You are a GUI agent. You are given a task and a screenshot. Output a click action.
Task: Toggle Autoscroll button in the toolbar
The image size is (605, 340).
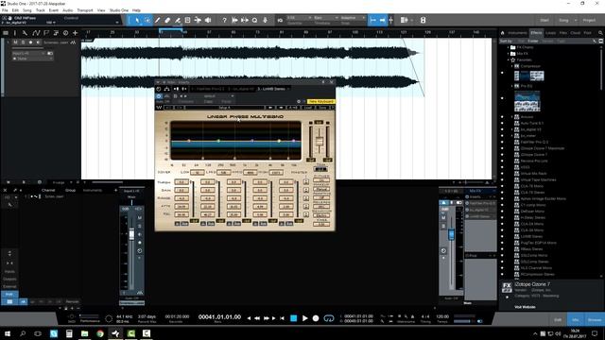pyautogui.click(x=382, y=20)
